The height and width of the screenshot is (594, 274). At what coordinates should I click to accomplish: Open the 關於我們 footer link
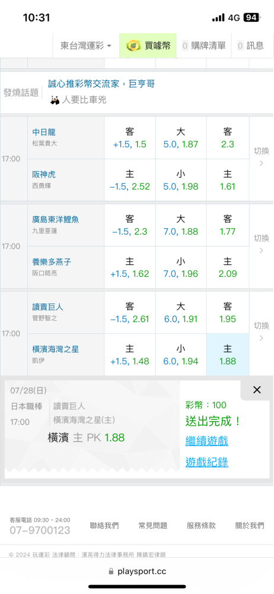pyautogui.click(x=250, y=526)
